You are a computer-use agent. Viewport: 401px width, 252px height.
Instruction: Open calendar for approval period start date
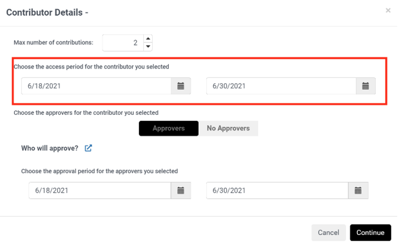[x=181, y=191]
